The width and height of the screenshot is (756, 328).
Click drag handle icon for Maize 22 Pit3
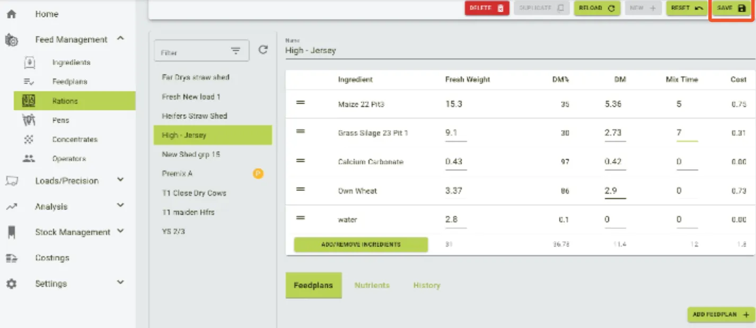tap(300, 103)
